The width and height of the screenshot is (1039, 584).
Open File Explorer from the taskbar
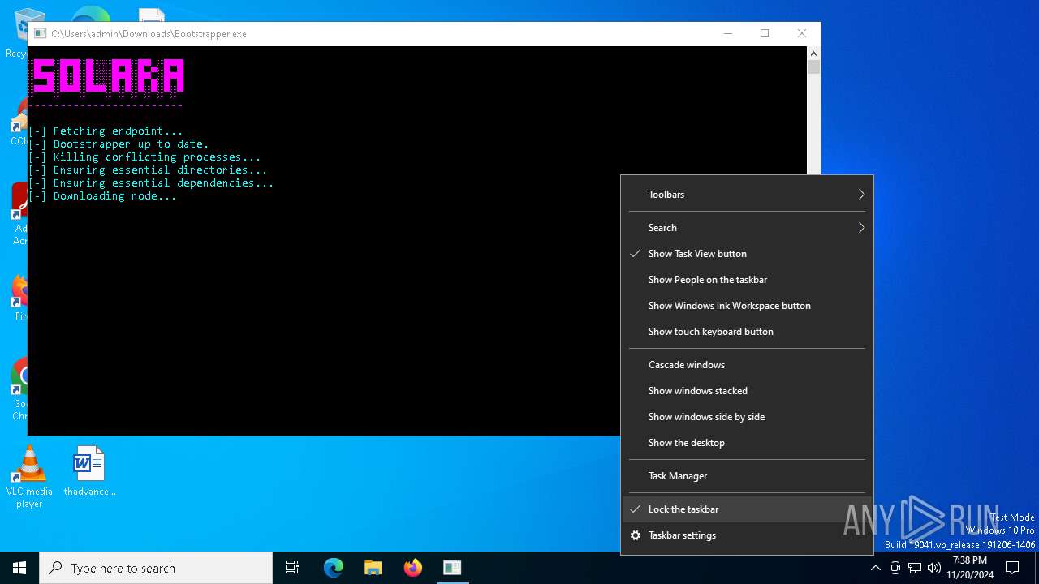coord(373,568)
